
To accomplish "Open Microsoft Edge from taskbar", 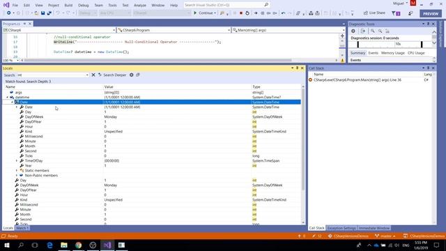I will (x=49, y=245).
